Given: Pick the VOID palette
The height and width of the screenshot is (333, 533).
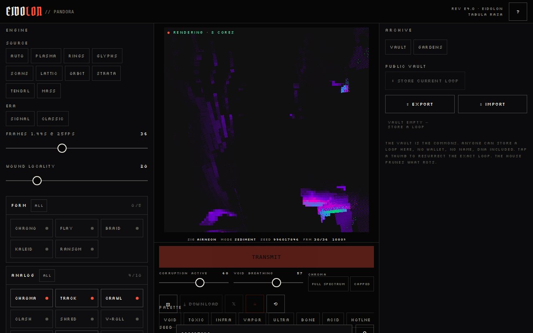Looking at the screenshot, I should [170, 320].
